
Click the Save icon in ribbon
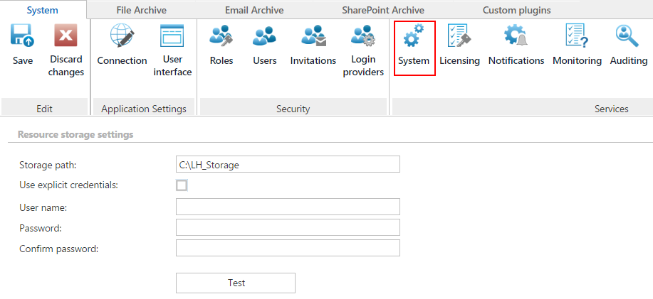[x=23, y=36]
